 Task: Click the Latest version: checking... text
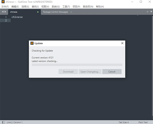(x=45, y=61)
